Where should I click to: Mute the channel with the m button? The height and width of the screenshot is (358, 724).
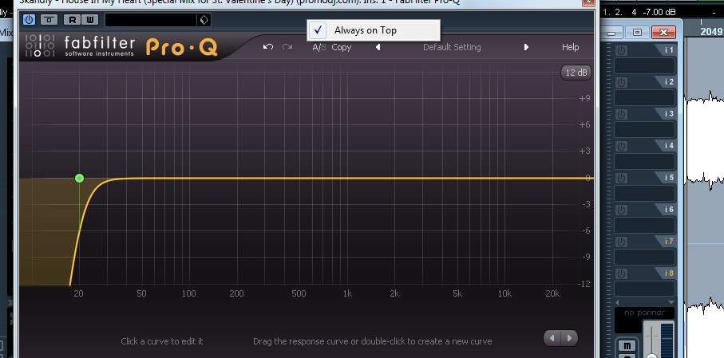627,345
